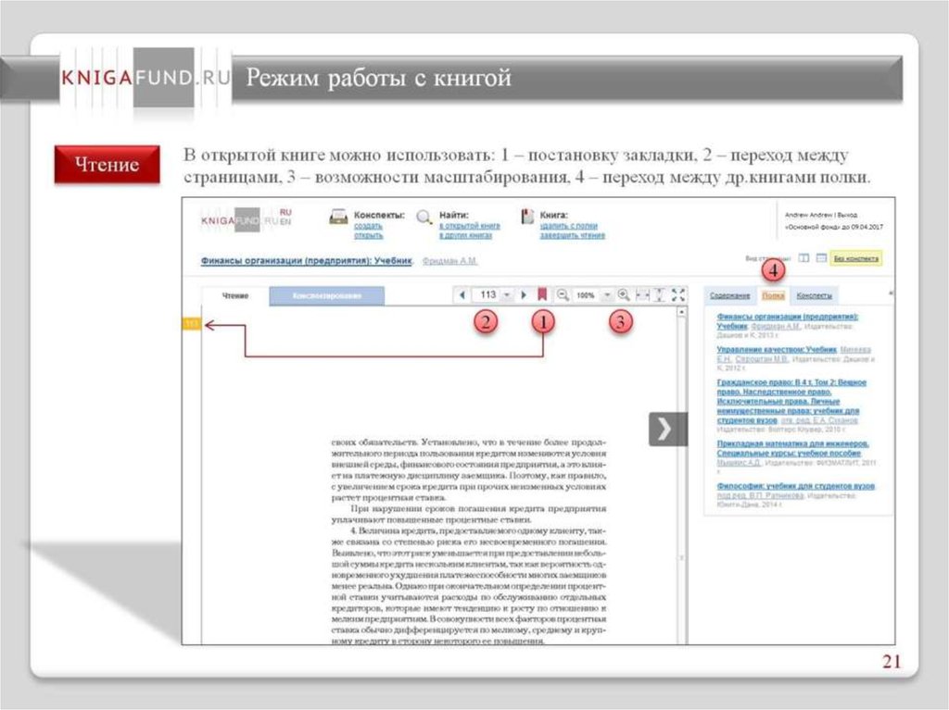Open the 100% zoom level dropdown
This screenshot has width=949, height=710.
[x=607, y=295]
